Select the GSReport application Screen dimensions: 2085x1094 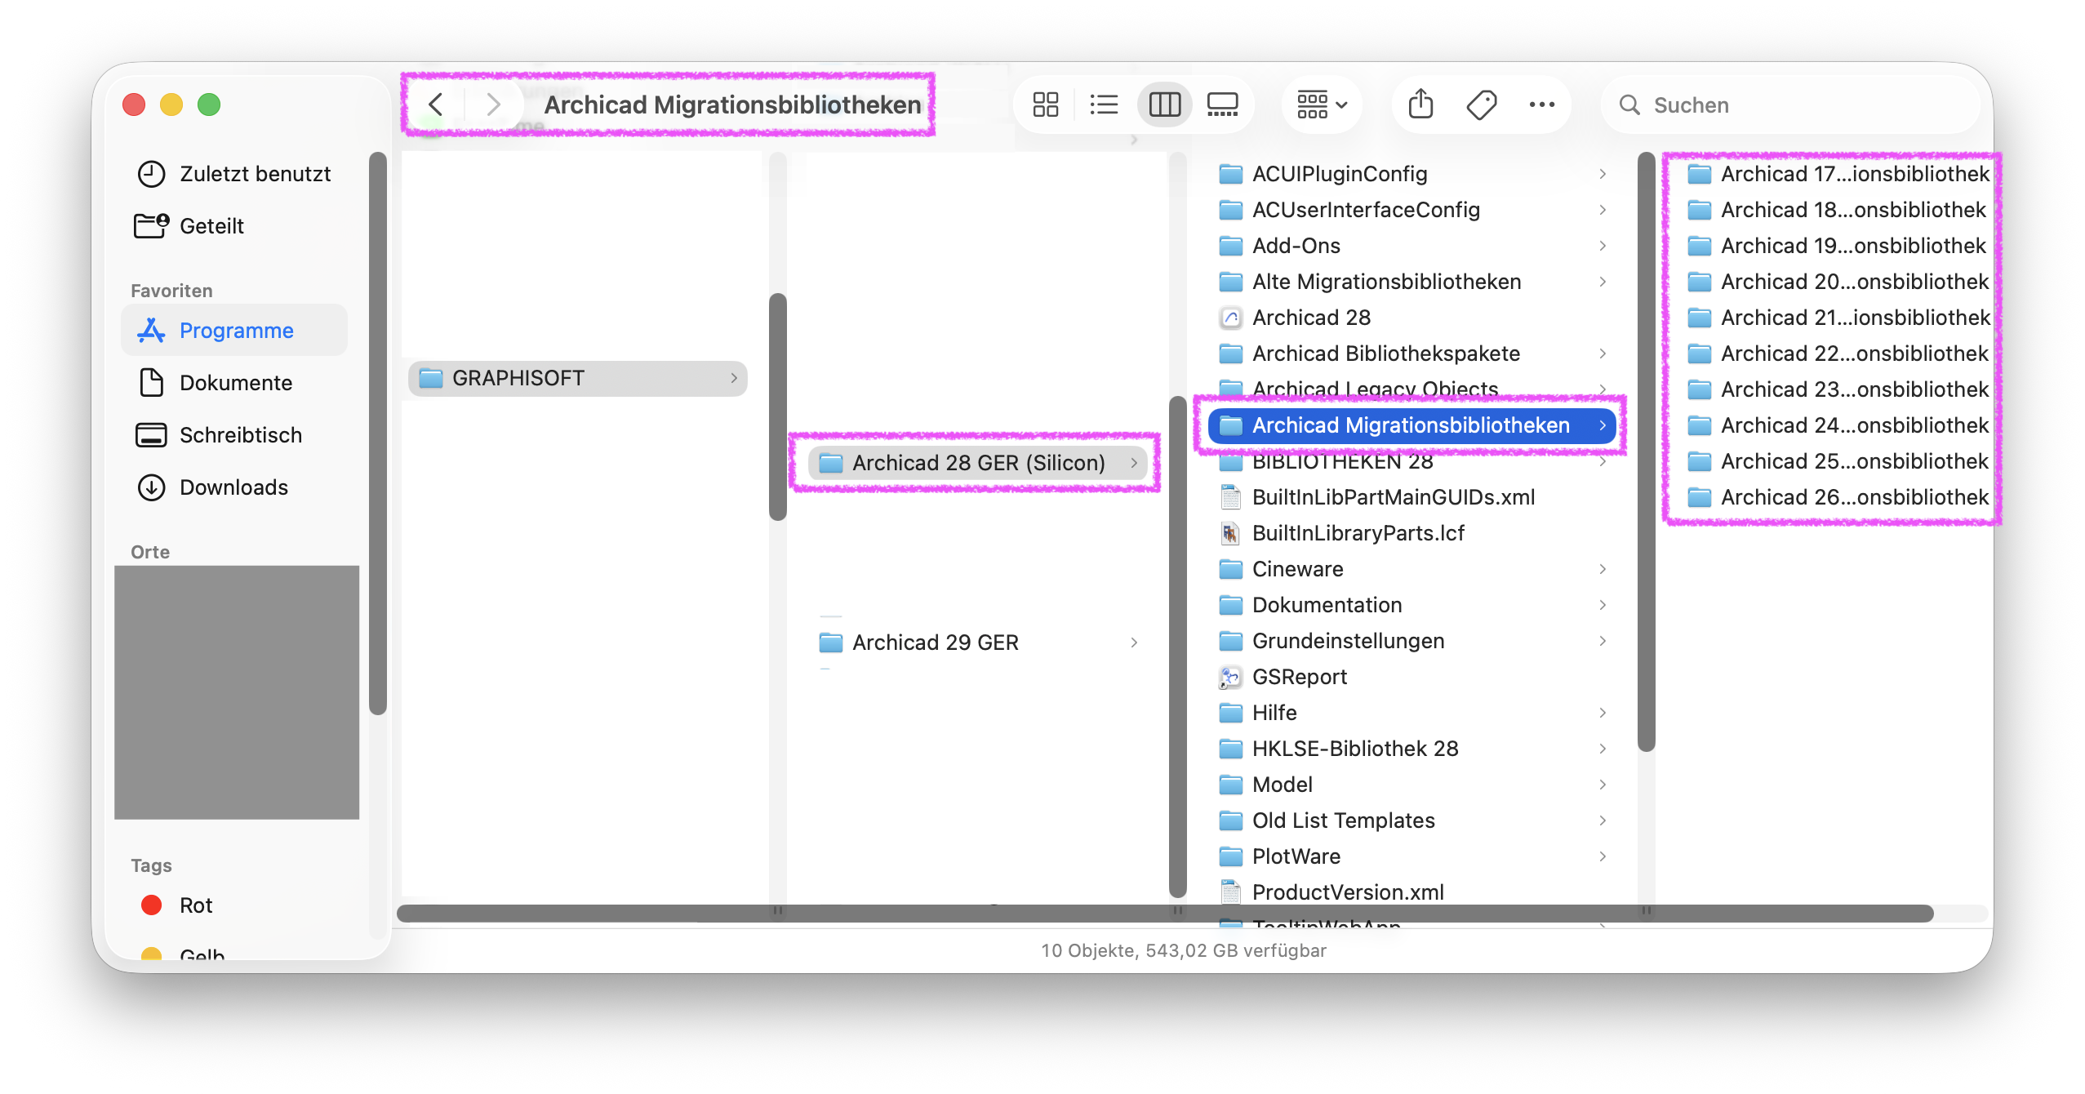(1412, 677)
